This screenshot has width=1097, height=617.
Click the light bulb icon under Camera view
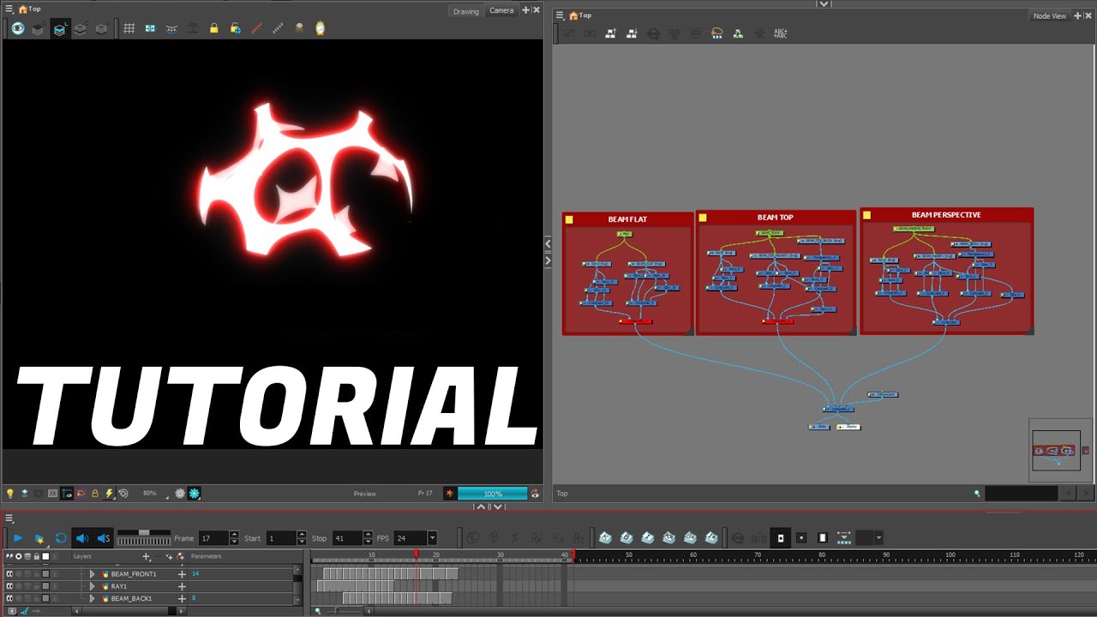click(x=10, y=494)
